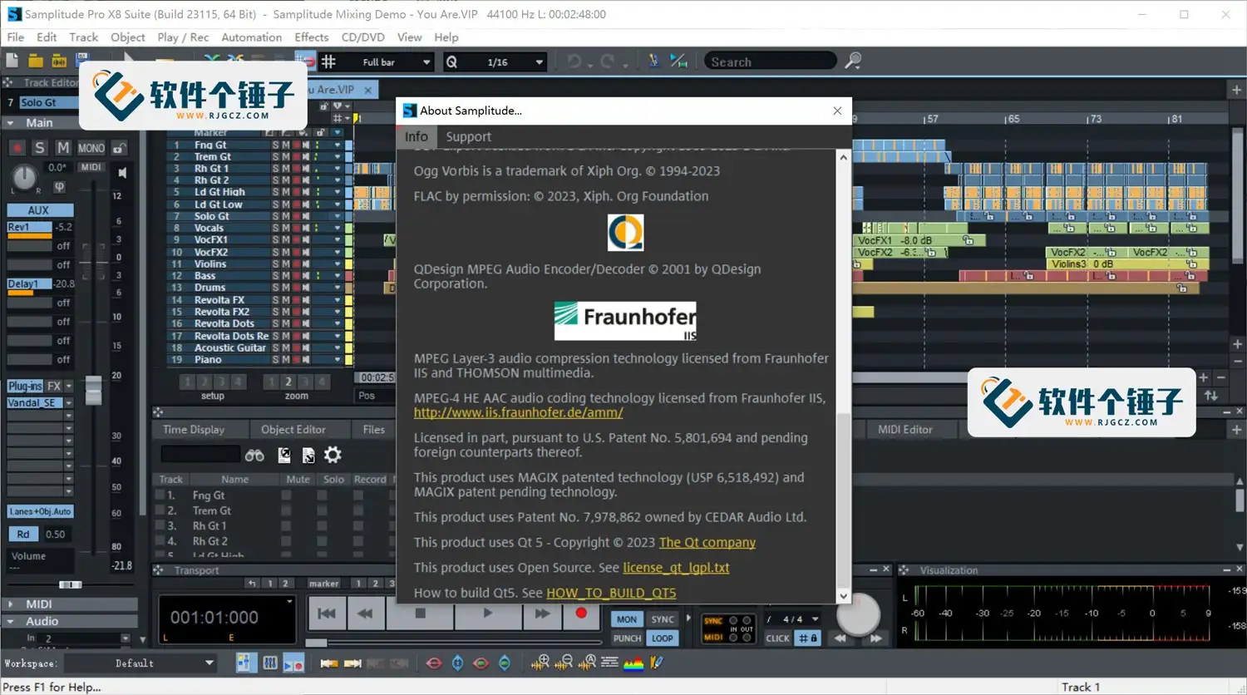
Task: Switch to the Support tab
Action: 468,137
